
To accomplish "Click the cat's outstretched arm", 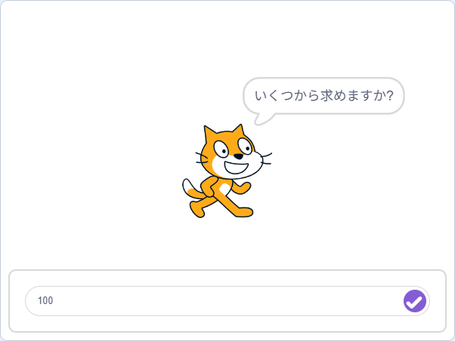I will coord(241,188).
